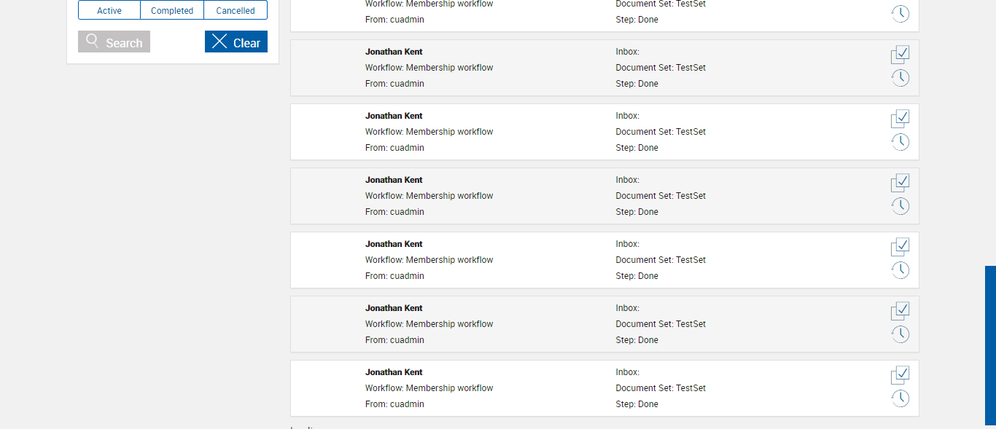Select the Completed filter tab
The image size is (996, 429).
[x=172, y=10]
